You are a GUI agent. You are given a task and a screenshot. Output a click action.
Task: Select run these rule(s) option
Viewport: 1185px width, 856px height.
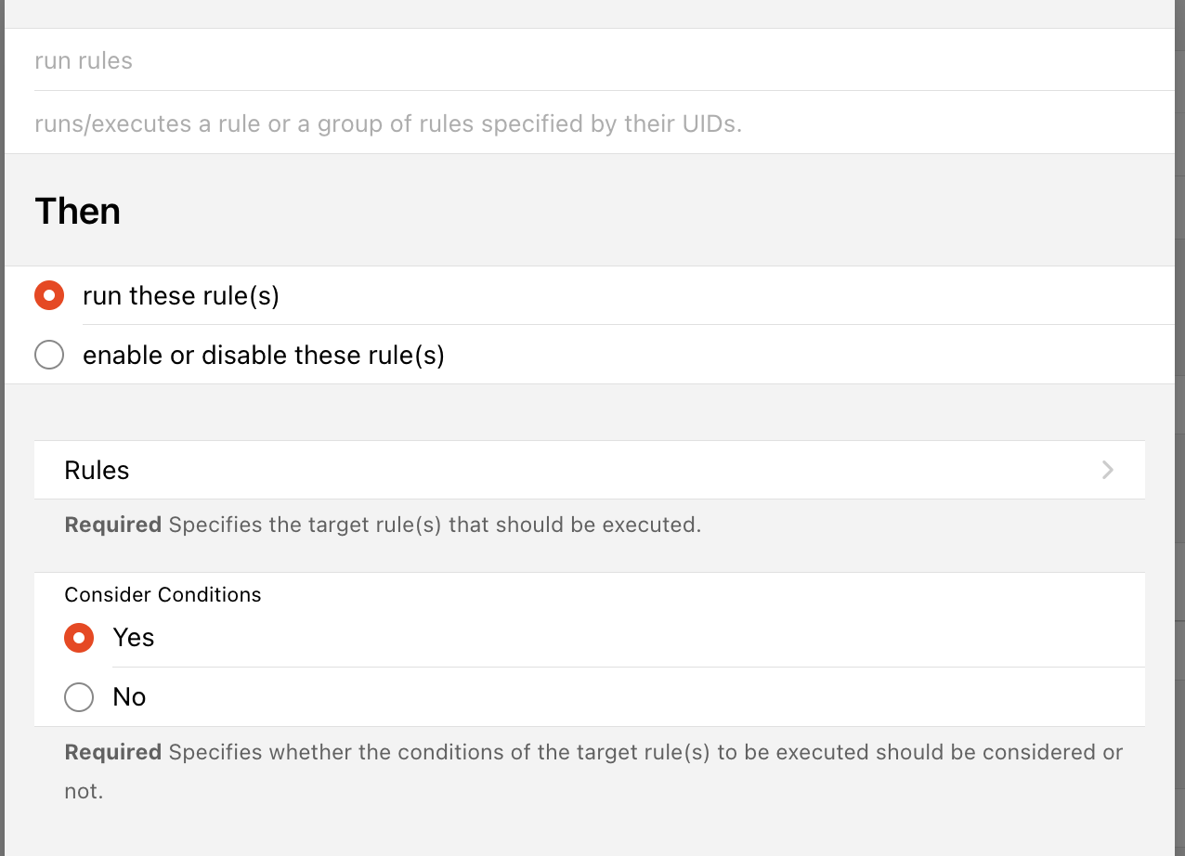pyautogui.click(x=181, y=295)
